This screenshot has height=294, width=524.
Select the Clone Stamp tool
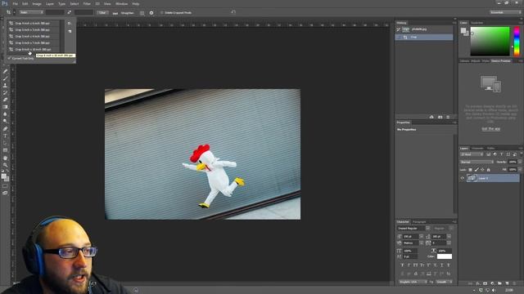[x=5, y=86]
